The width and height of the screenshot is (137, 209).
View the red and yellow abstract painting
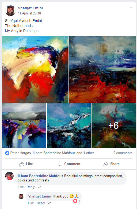(x=35, y=70)
